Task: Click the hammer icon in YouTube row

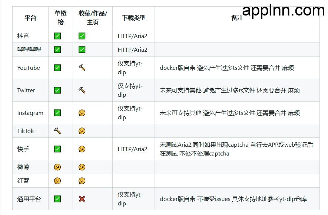Action: (x=82, y=68)
